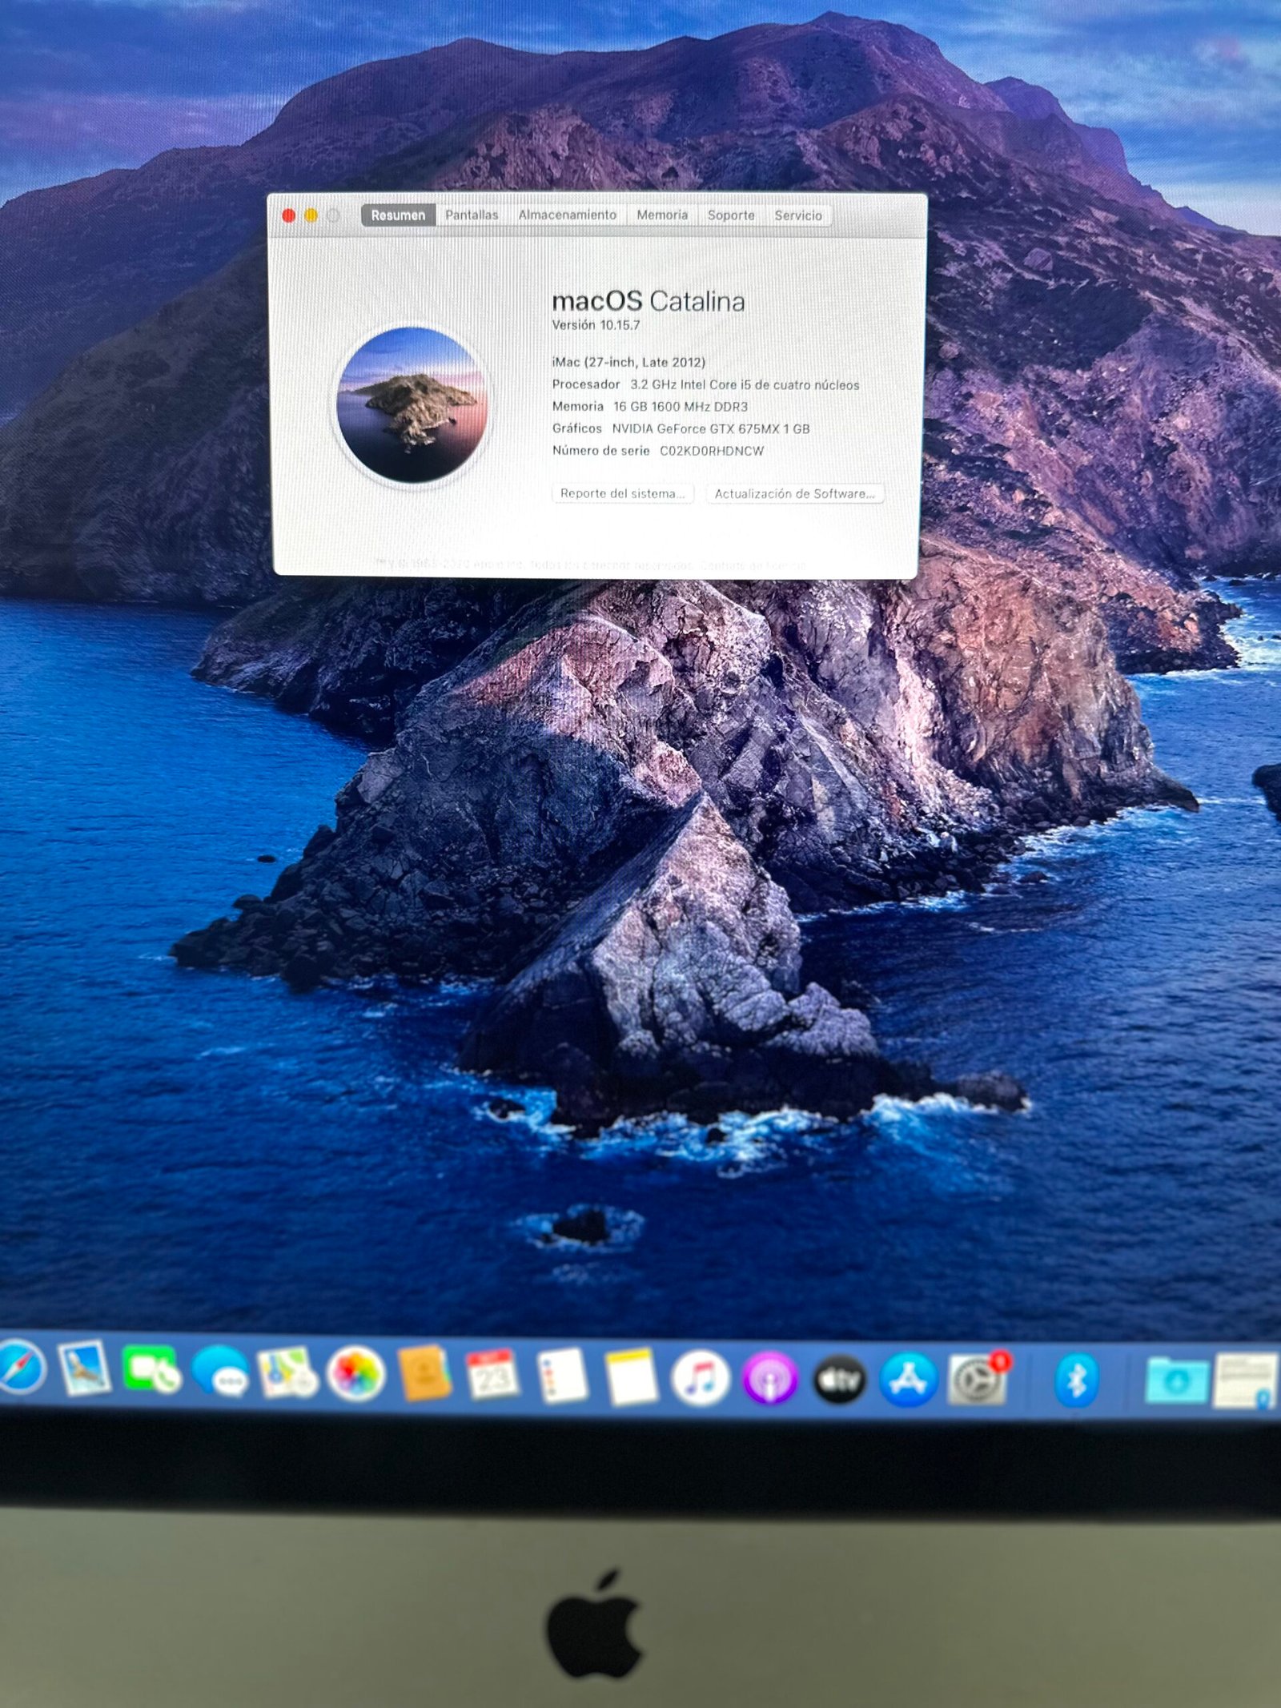Viewport: 1281px width, 1708px height.
Task: Launch Maps from the dock
Action: [x=287, y=1372]
